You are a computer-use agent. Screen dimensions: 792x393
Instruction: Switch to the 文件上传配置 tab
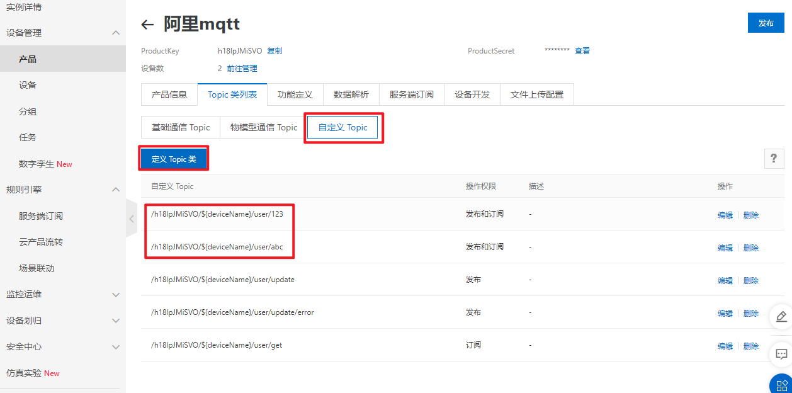click(537, 94)
